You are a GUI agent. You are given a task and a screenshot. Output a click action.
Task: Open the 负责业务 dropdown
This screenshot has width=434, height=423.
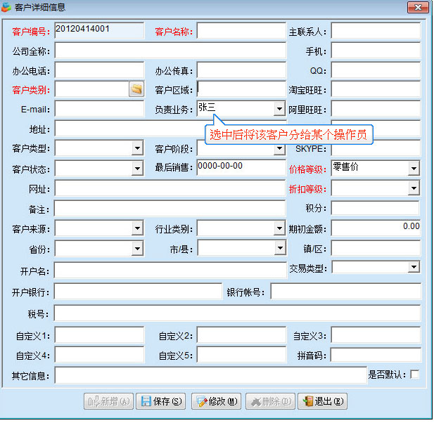tap(279, 109)
